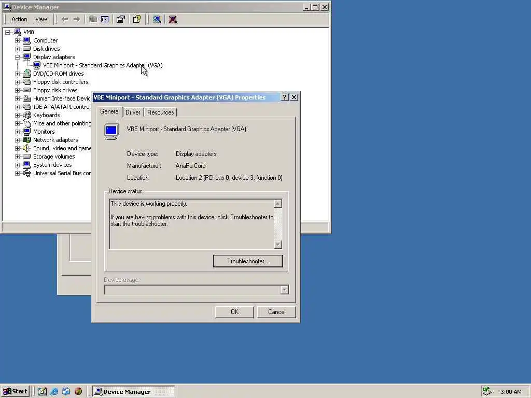Screen dimensions: 531x398
Task: Click the 3:00 AM taskbar clock
Action: pos(511,392)
